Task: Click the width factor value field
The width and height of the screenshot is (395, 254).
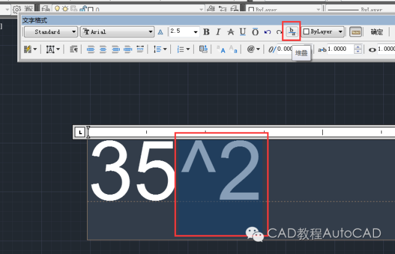Action: pyautogui.click(x=386, y=49)
